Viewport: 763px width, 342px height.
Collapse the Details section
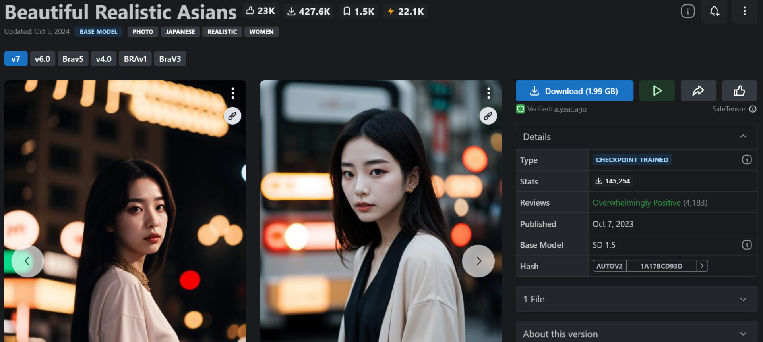click(743, 136)
